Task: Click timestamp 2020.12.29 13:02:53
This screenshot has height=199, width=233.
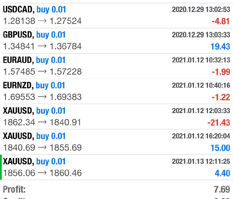Action: pos(201,9)
